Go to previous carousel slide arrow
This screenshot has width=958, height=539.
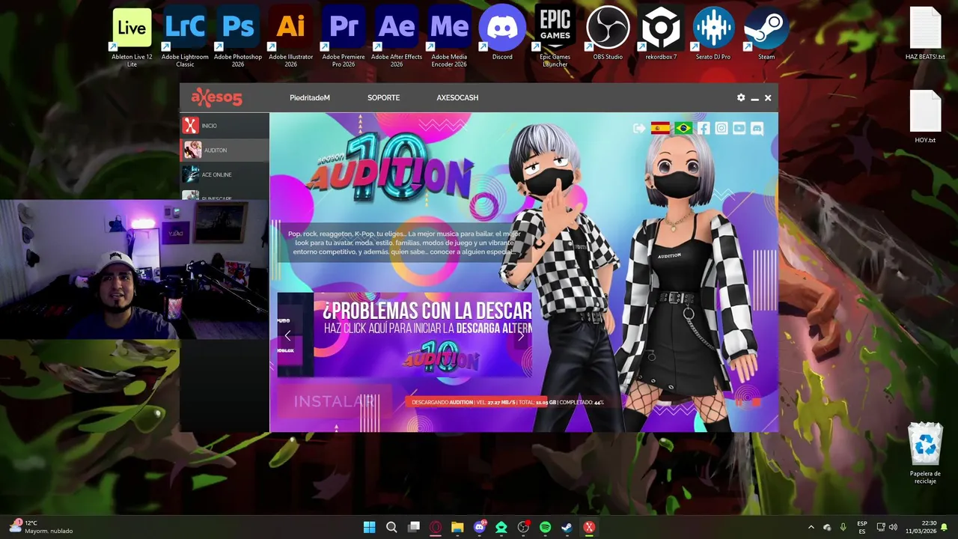(287, 336)
